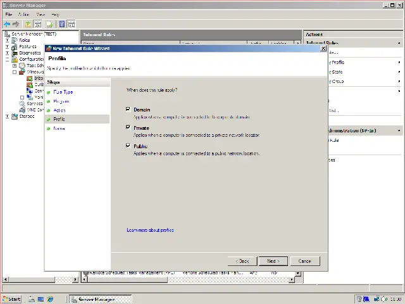The width and height of the screenshot is (405, 304).
Task: Collapse the Configuration tree node
Action: point(8,59)
